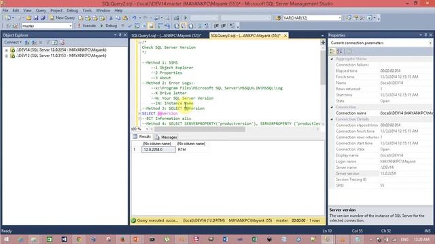
Task: Open the Connect dropdown in Object Explorer
Action: click(12, 42)
